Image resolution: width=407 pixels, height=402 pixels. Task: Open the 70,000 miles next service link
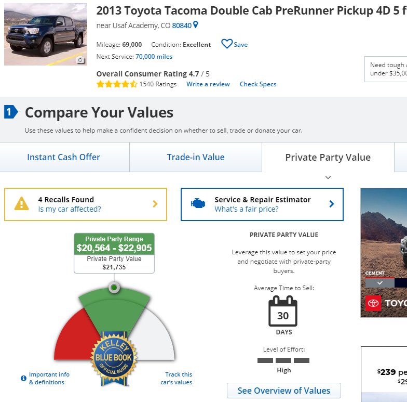[x=154, y=56]
